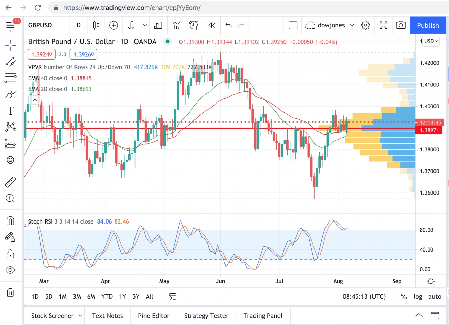Open the Strategy Tester tab
Screen dimensions: 449x325
pos(206,316)
